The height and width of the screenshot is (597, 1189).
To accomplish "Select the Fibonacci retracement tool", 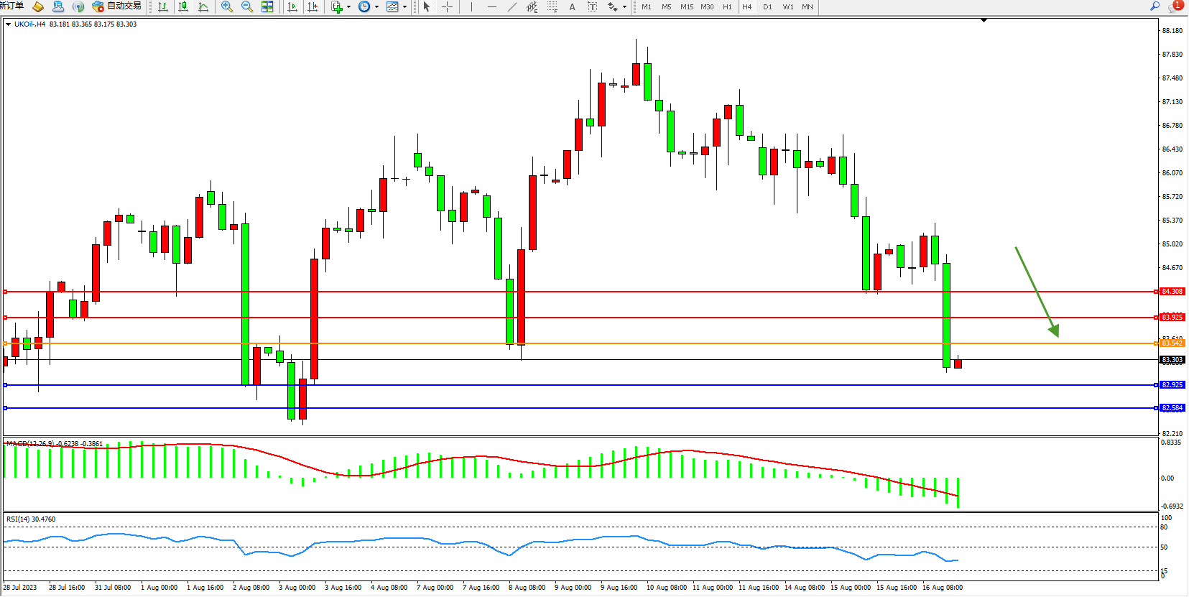I will tap(552, 6).
